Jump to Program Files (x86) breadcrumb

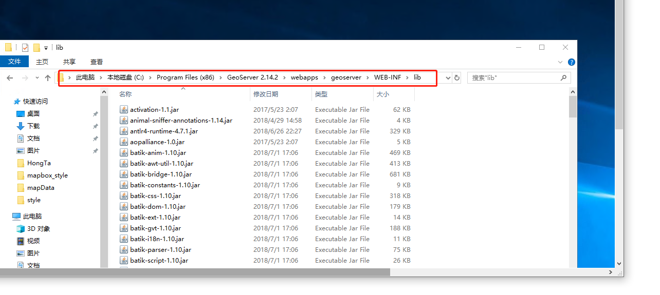[186, 77]
